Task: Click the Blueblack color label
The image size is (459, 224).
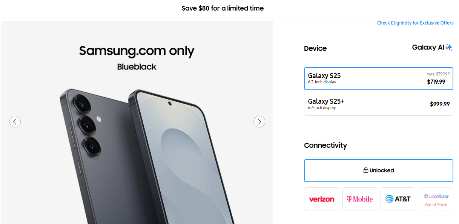Action: pyautogui.click(x=137, y=67)
